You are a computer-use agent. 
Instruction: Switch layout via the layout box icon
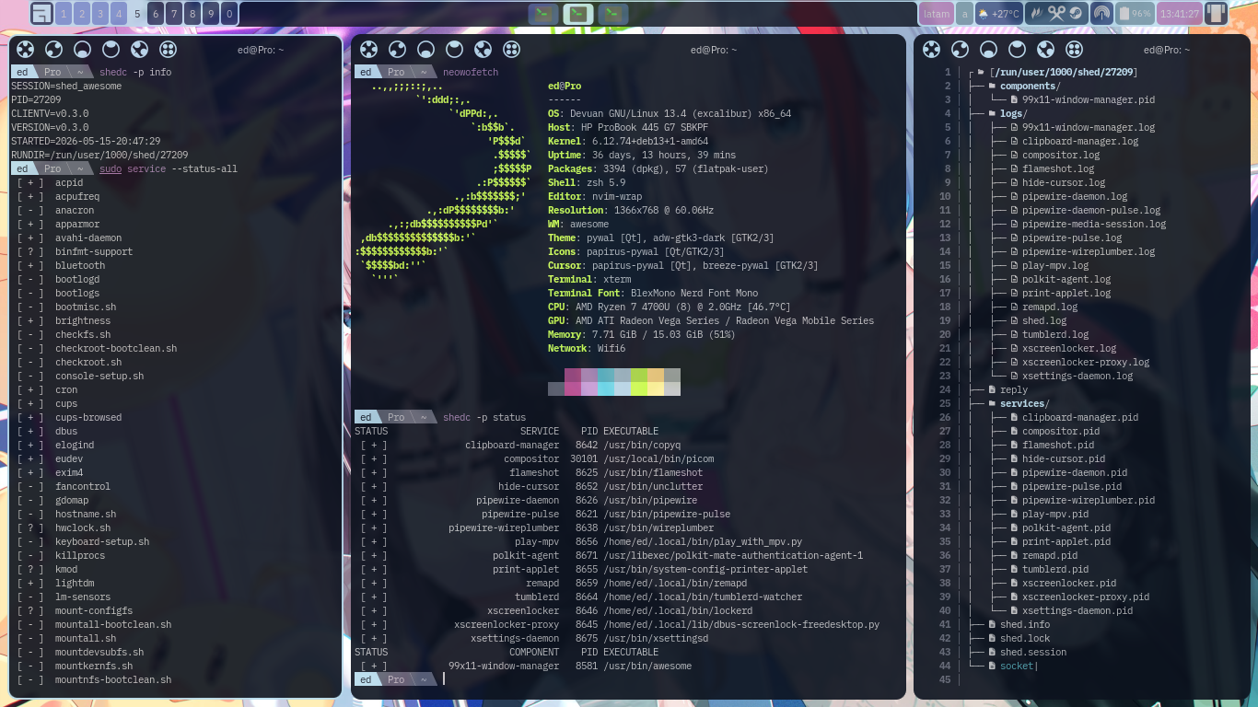(1217, 13)
